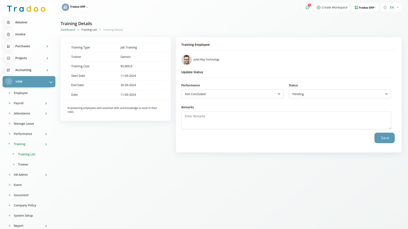Collapse the HRM menu section
The image size is (408, 229).
tap(51, 82)
